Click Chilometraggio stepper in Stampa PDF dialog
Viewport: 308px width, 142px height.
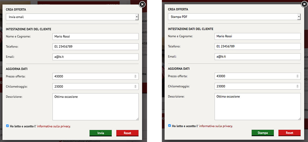coord(297,87)
